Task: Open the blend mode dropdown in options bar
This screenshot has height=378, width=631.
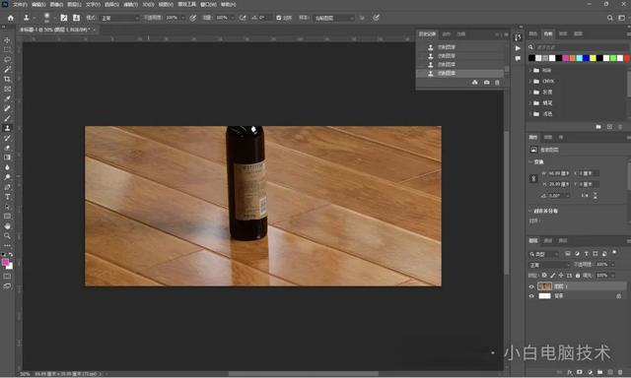Action: (x=119, y=18)
